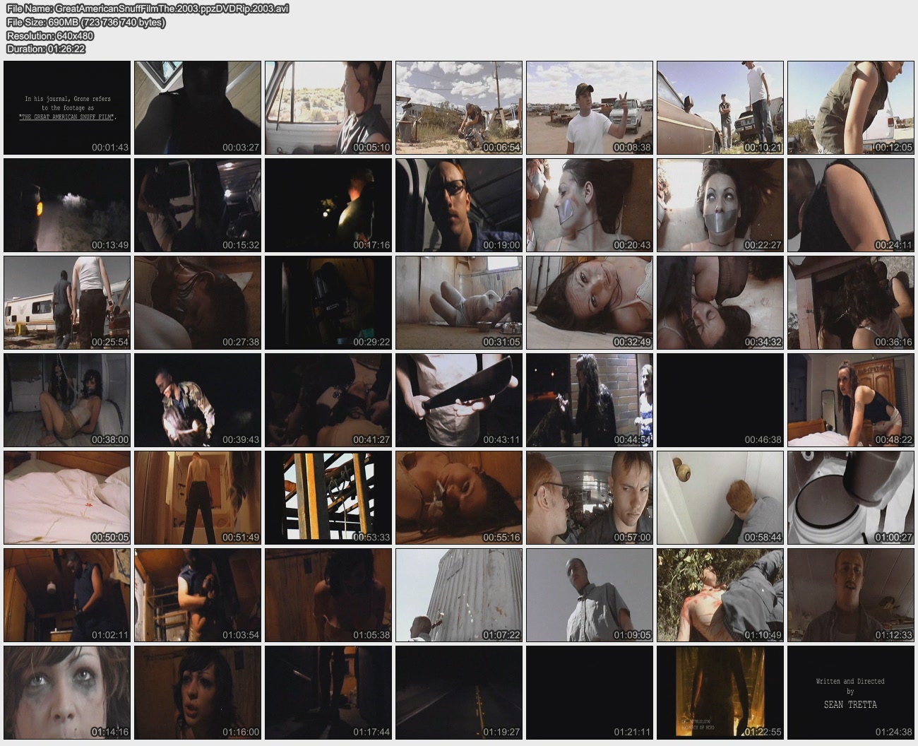
Task: View the metal silo frame at 01:07:22
Action: [459, 596]
